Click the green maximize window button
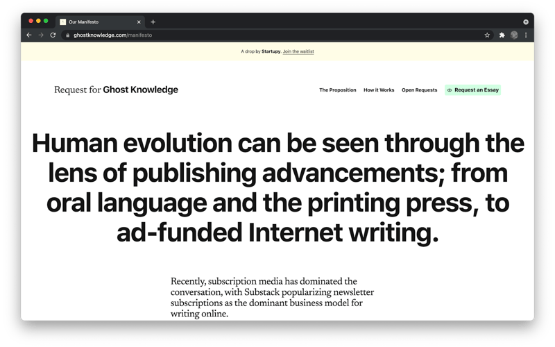The image size is (555, 347). (x=46, y=22)
